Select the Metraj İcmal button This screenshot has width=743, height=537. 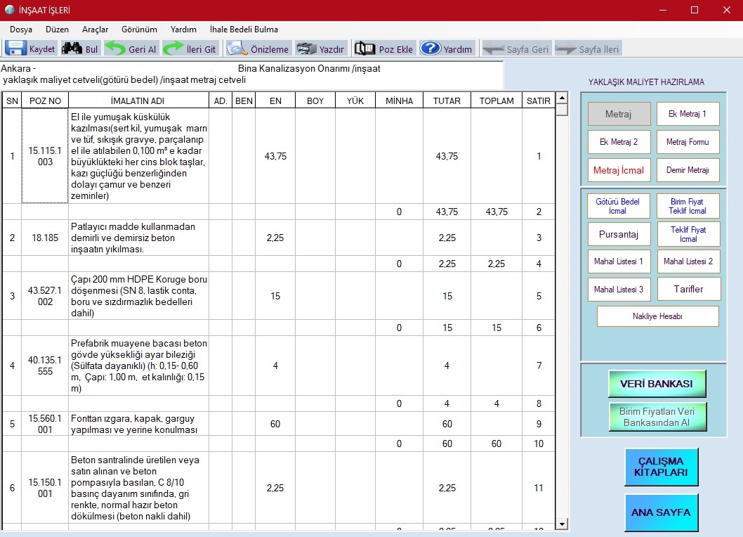point(619,170)
